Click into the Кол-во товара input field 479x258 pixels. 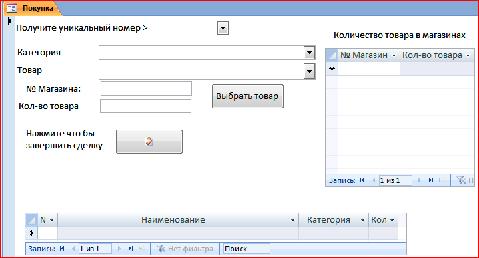tap(145, 106)
